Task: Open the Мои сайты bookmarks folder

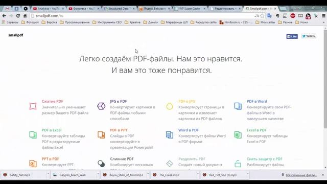Action: [265, 22]
